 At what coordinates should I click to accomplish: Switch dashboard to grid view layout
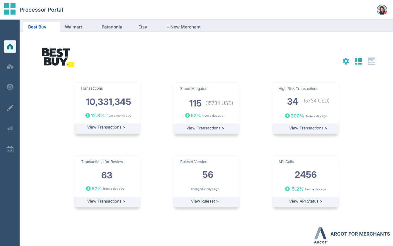[359, 61]
